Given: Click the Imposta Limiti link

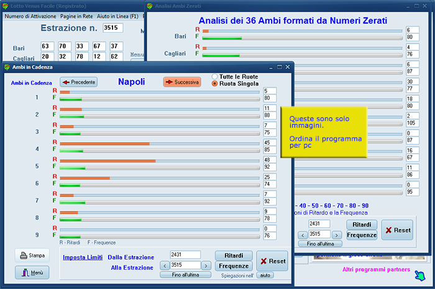Looking at the screenshot, I should point(83,257).
